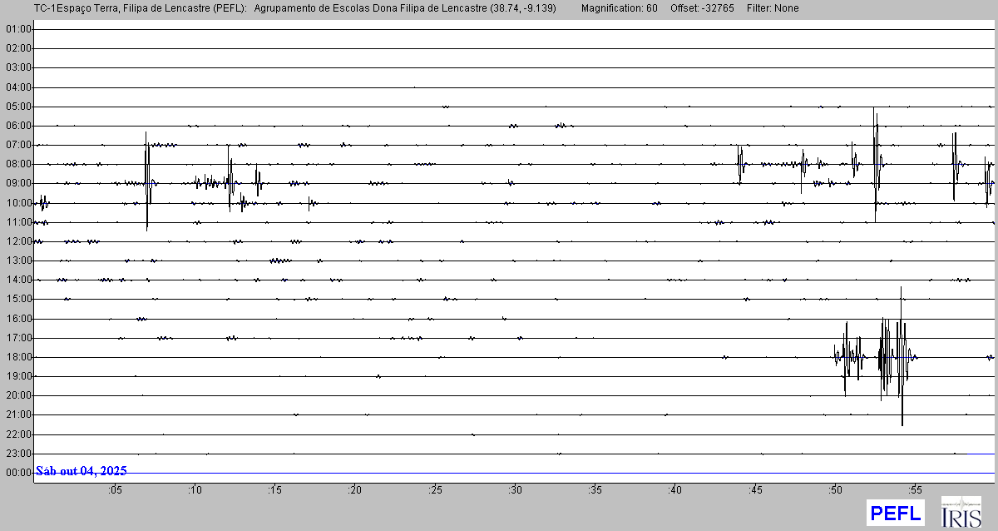
Task: Click the Filter: None header text
Action: pos(773,8)
